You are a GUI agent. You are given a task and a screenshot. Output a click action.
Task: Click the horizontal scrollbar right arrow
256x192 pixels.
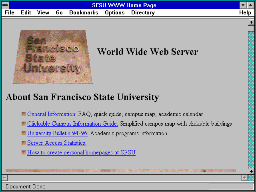coord(244,178)
